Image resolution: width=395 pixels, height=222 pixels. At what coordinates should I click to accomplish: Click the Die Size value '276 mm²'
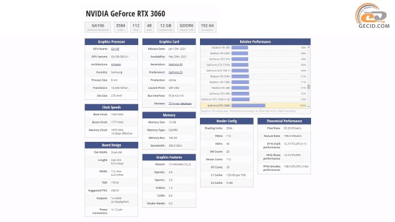coord(117,96)
